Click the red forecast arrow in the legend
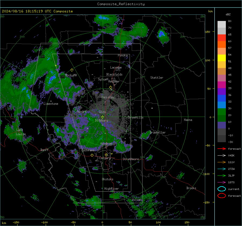Screen dimensions: 242x226 coord(222,149)
